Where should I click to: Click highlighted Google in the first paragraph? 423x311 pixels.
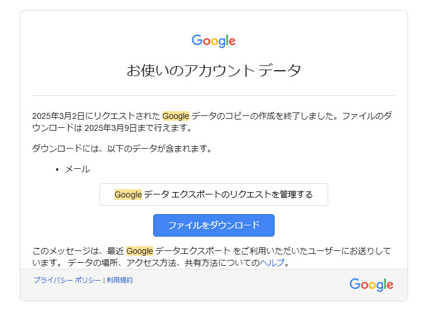pyautogui.click(x=176, y=116)
